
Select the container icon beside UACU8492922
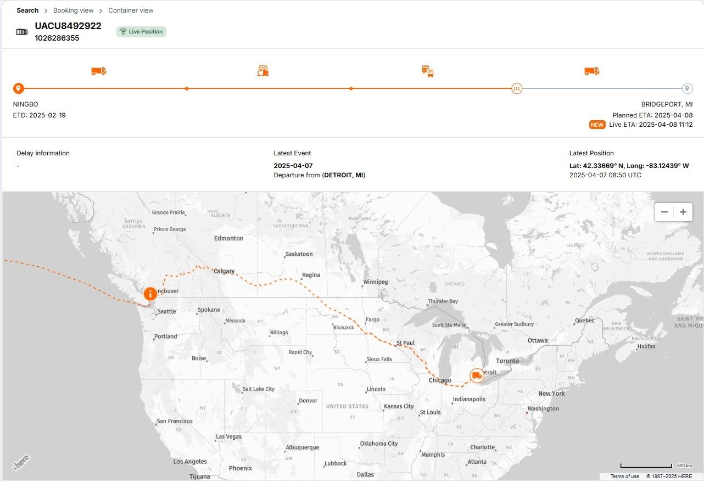[21, 31]
